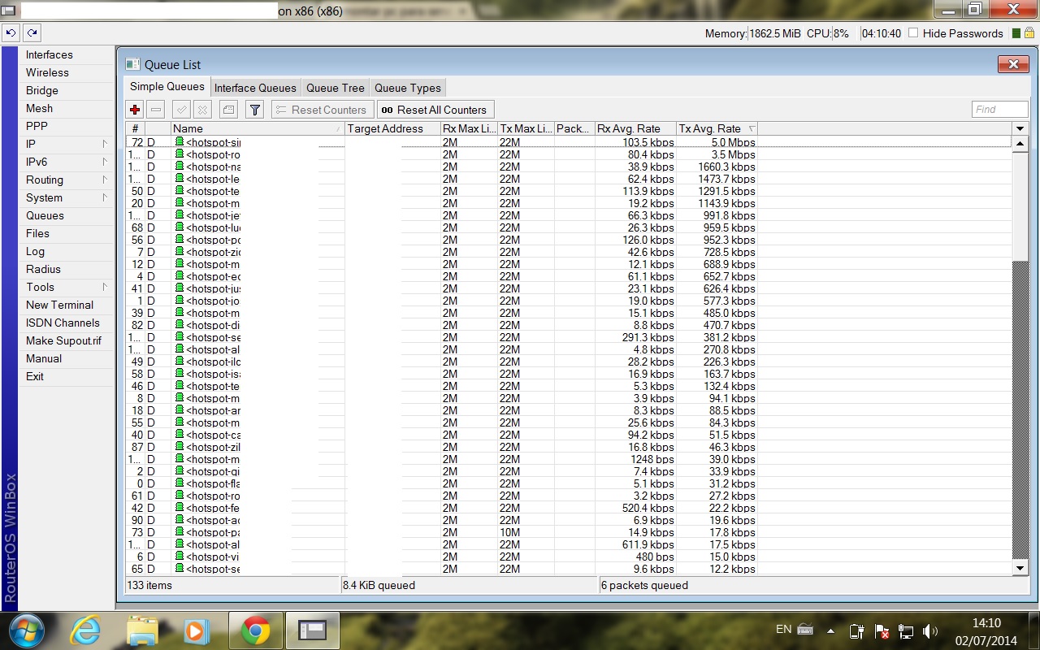Launch Internet Explorer from the taskbar

tap(86, 630)
